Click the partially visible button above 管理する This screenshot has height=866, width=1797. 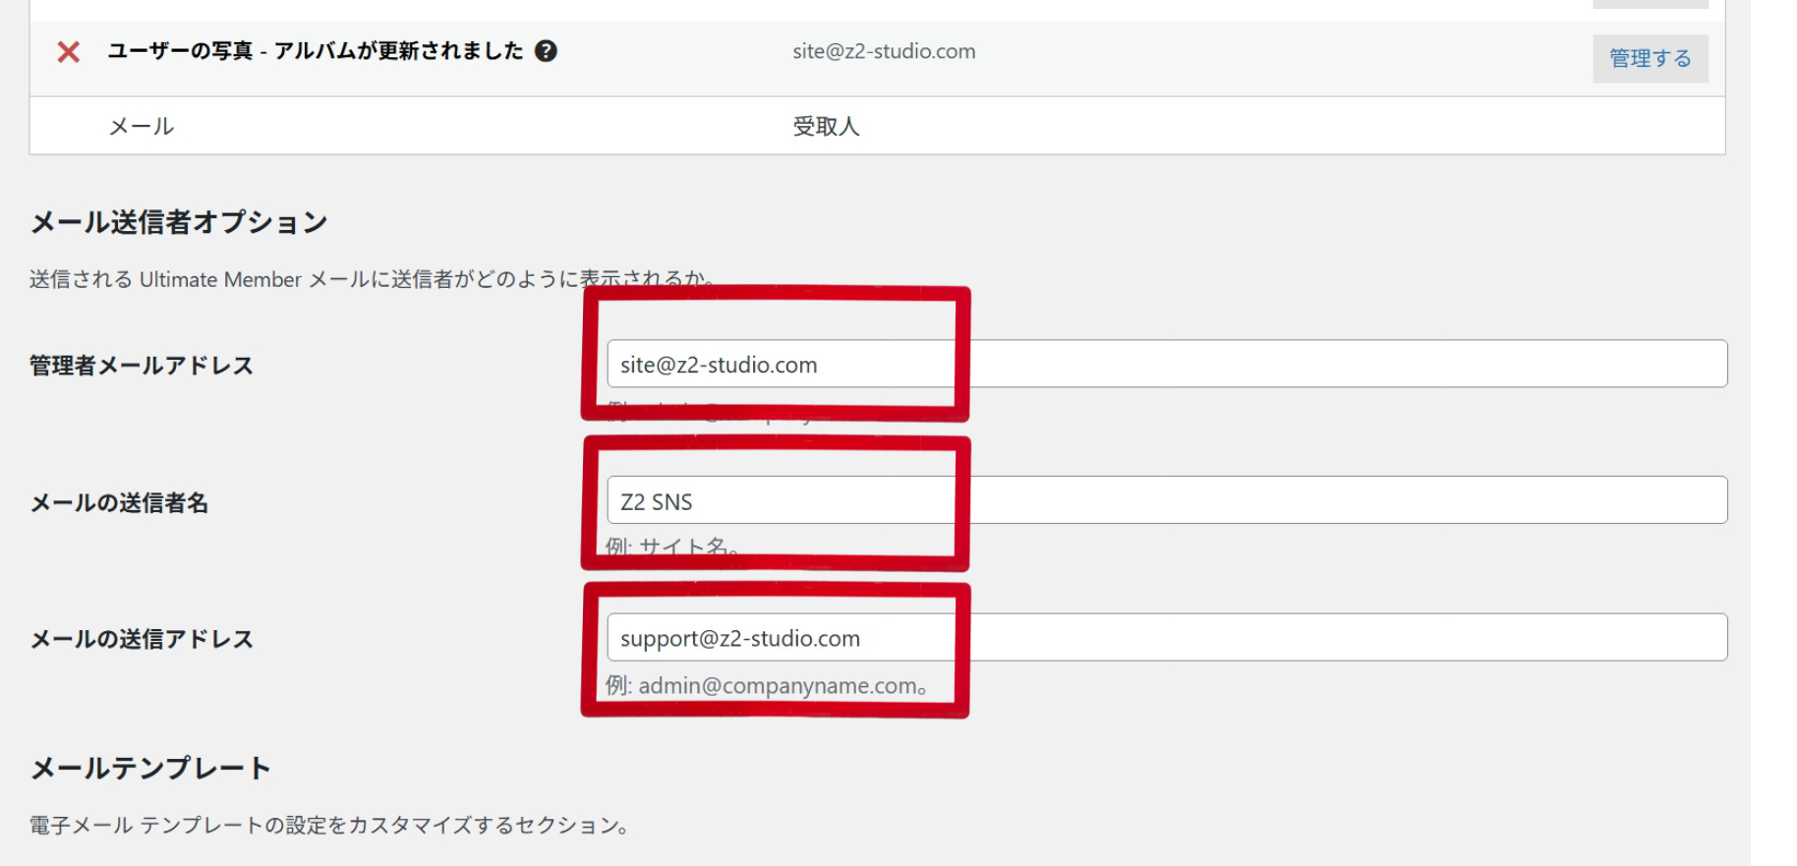point(1650,4)
